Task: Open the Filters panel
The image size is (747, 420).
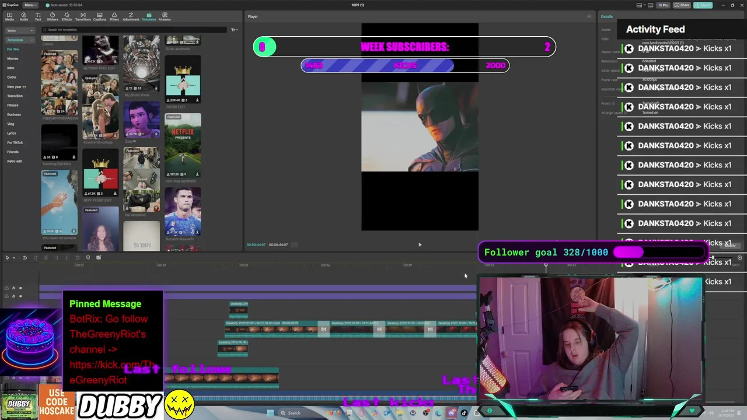Action: click(114, 16)
